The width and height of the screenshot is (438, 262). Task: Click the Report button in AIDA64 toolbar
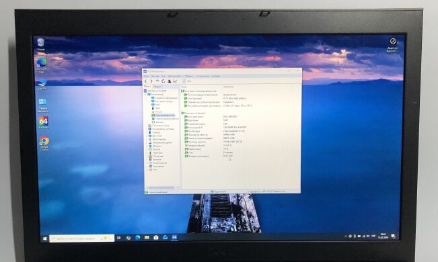click(x=187, y=81)
